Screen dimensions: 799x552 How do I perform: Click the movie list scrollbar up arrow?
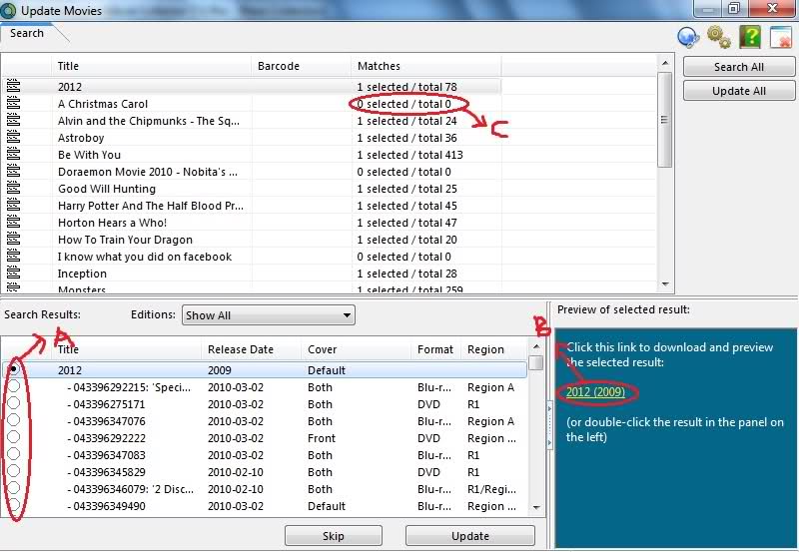pos(664,63)
